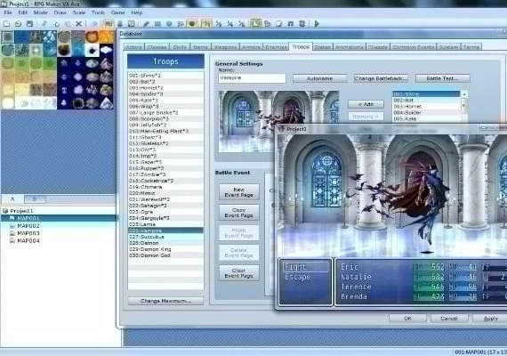Open the Help menu
Image resolution: width=507 pixels, height=356 pixels.
(x=137, y=12)
